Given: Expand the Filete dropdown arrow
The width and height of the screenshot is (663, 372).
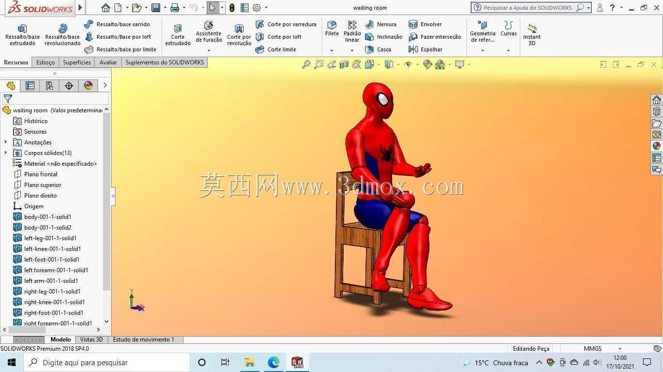Looking at the screenshot, I should (x=332, y=50).
